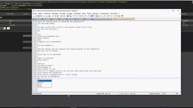The height and width of the screenshot is (108, 193).
Task: Click the >> submit button in web shell
Action: (8, 28)
